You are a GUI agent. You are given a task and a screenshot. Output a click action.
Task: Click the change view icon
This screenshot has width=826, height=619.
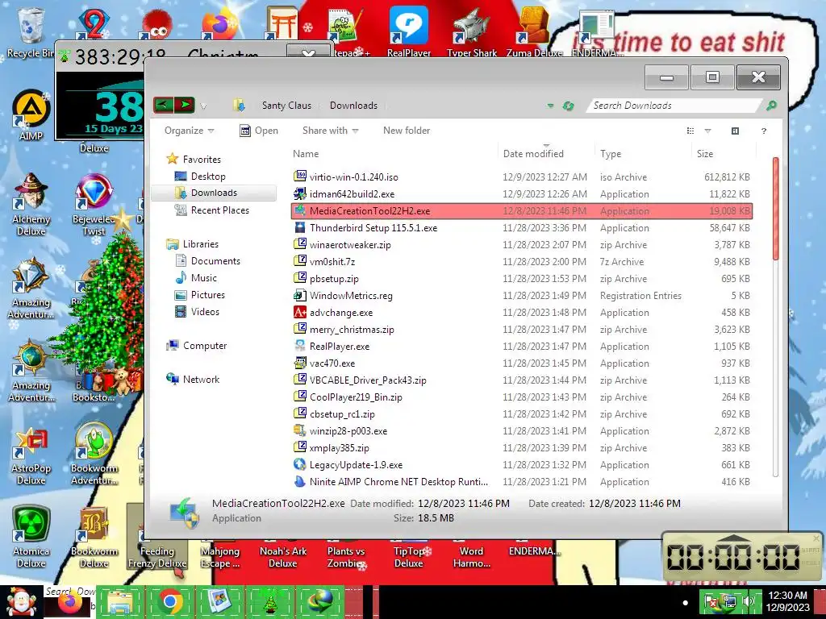pyautogui.click(x=690, y=131)
